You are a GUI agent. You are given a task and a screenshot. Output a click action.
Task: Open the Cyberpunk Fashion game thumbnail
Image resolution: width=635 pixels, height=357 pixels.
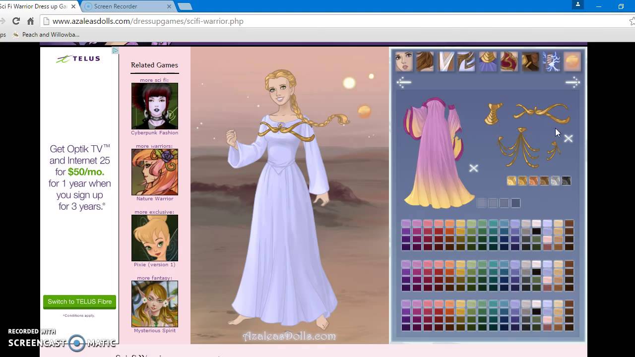[155, 106]
